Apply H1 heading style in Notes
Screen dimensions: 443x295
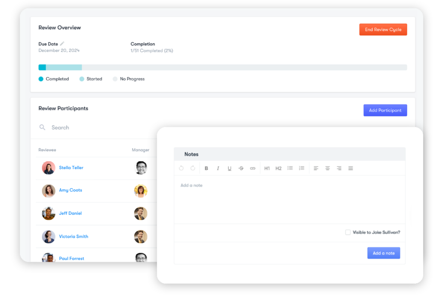click(267, 168)
